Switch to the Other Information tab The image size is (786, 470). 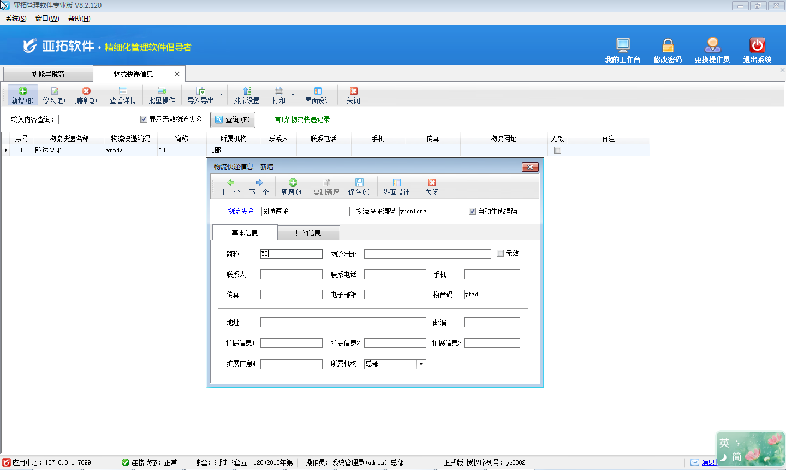tap(308, 233)
